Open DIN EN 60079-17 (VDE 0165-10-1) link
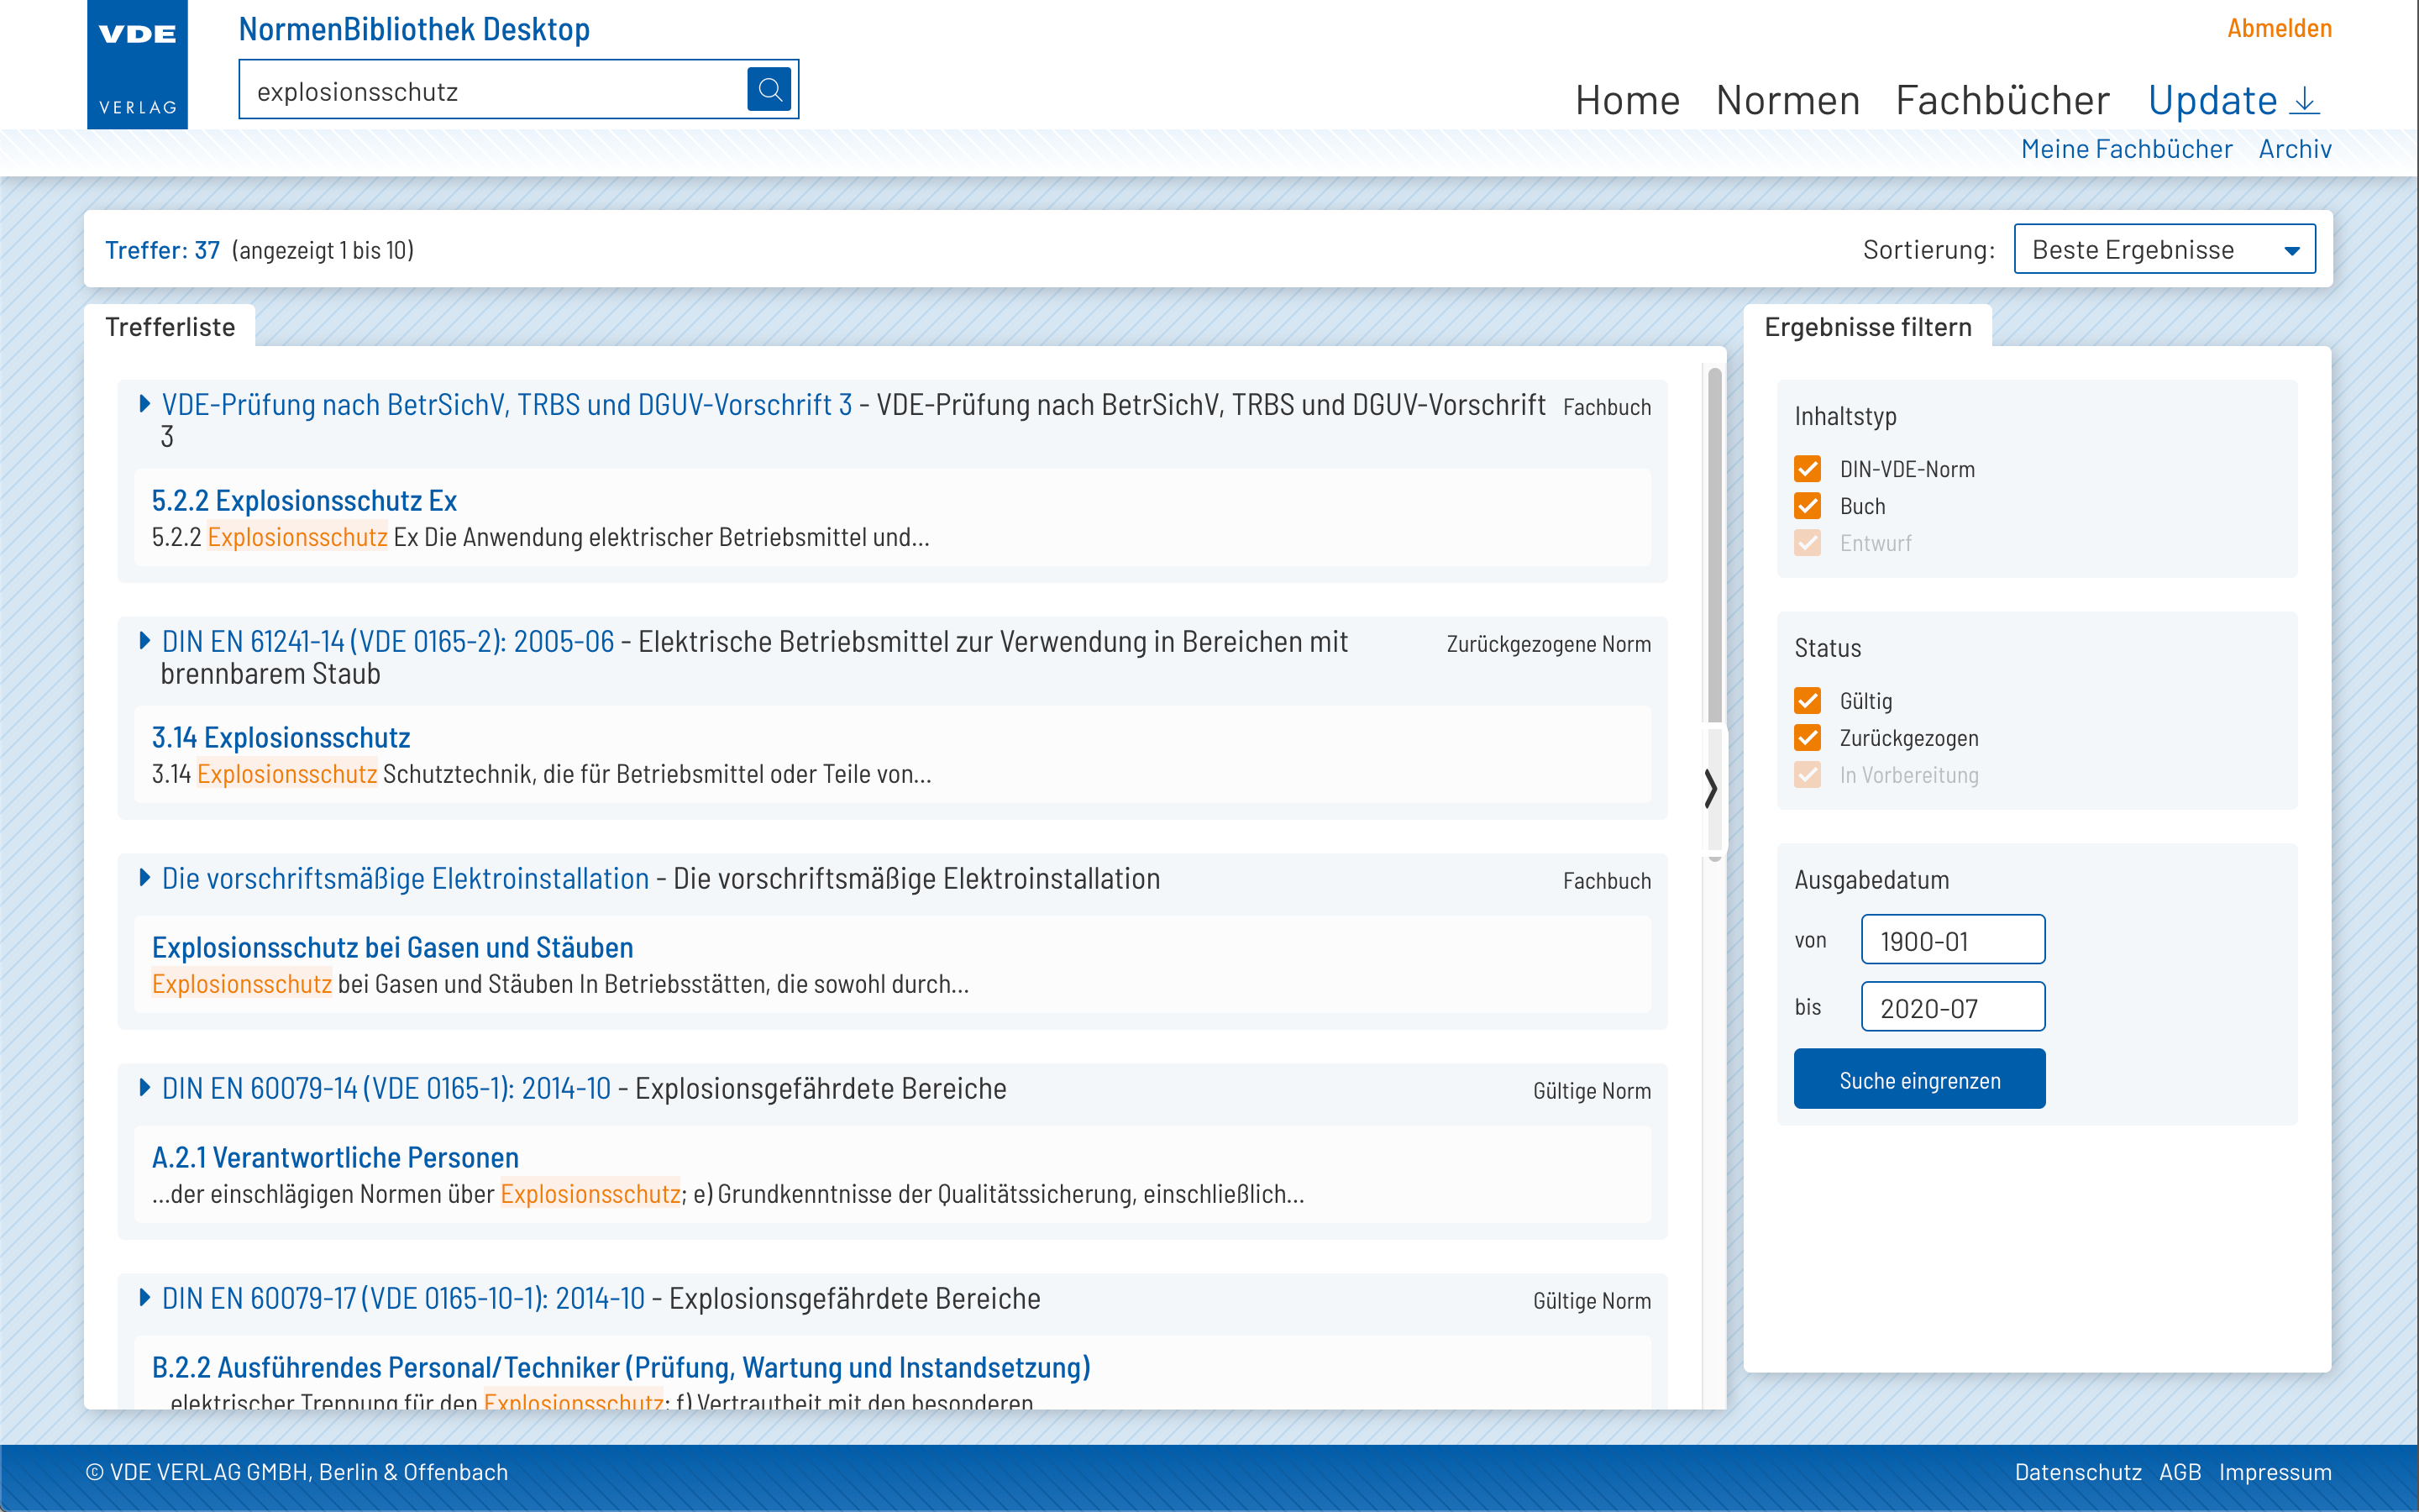Viewport: 2419px width, 1512px height. (403, 1298)
